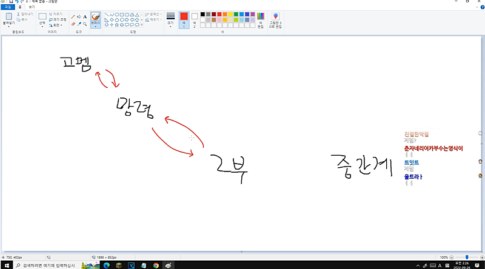Open Minecraft block icon on taskbar
This screenshot has width=485, height=269.
coord(119,265)
